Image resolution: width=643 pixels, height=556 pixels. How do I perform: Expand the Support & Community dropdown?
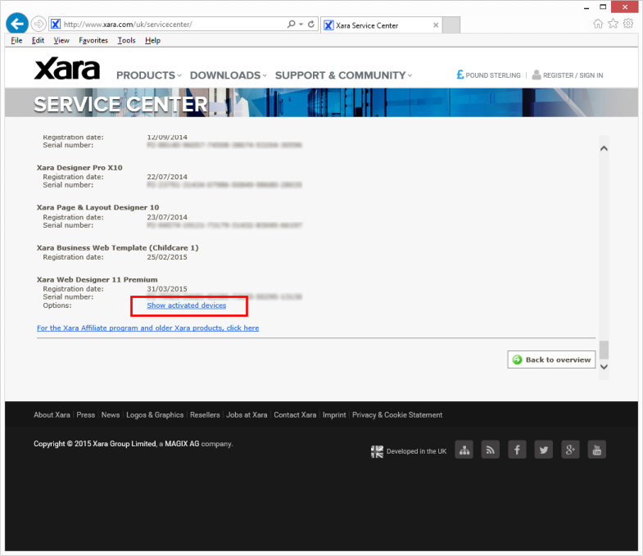pos(344,75)
